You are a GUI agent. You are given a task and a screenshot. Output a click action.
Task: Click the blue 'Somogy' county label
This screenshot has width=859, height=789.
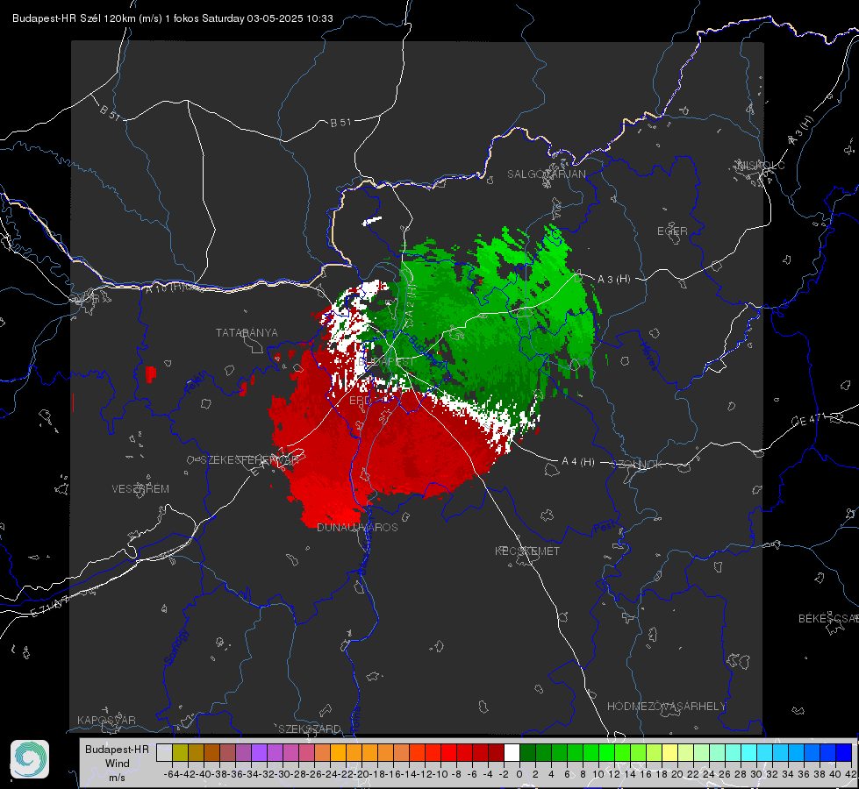click(x=175, y=647)
